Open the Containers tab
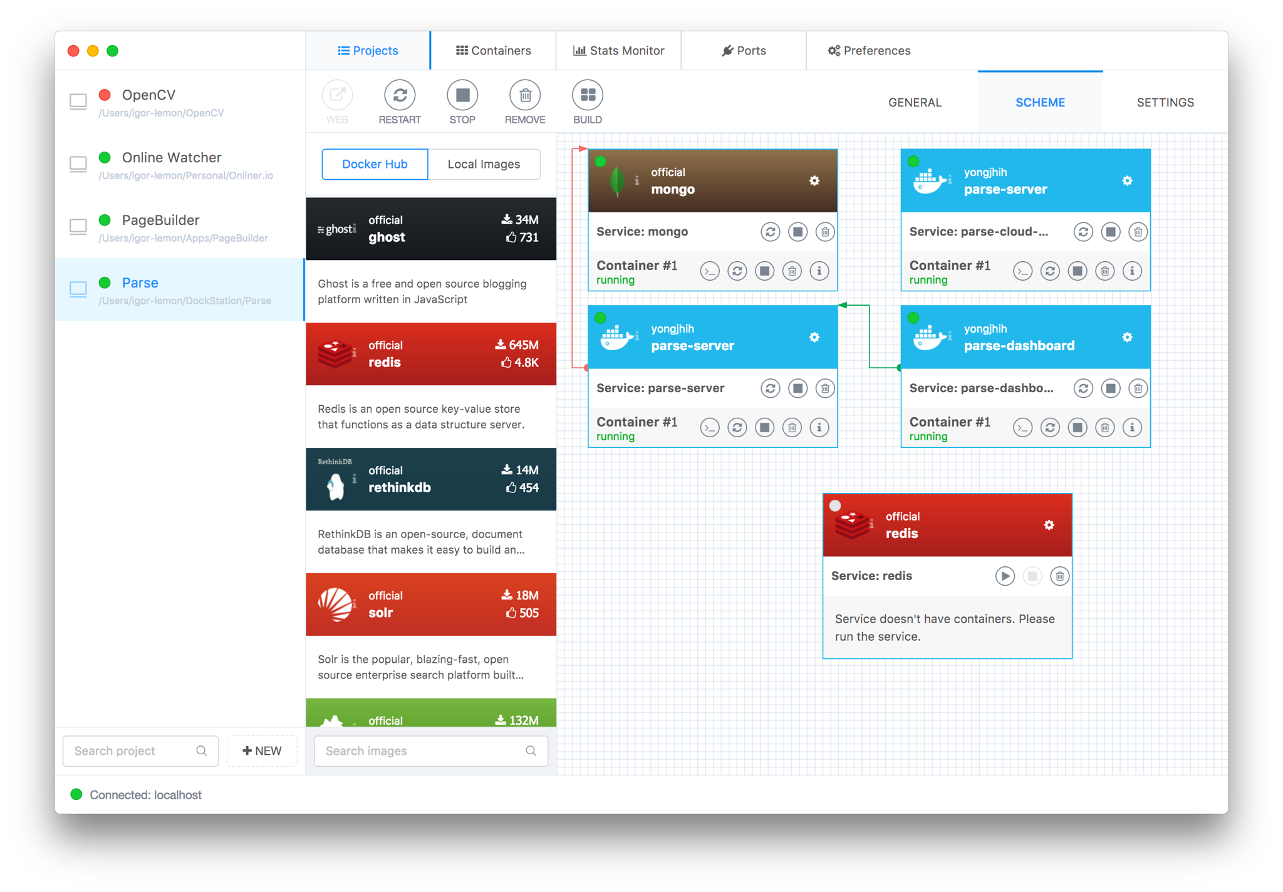Image resolution: width=1283 pixels, height=892 pixels. (x=493, y=51)
